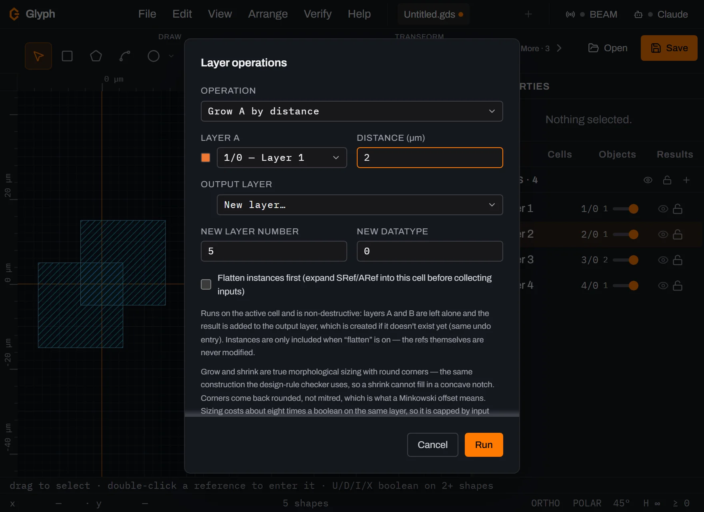Click the Open file button
The height and width of the screenshot is (512, 704).
[608, 48]
